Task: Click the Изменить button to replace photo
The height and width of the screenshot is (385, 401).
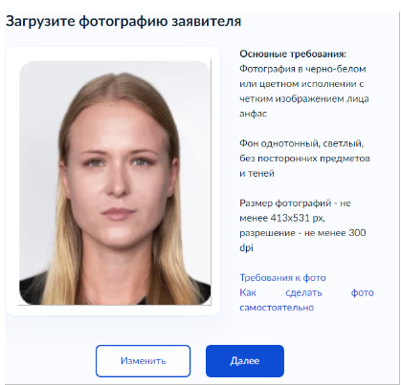Action: pyautogui.click(x=143, y=361)
